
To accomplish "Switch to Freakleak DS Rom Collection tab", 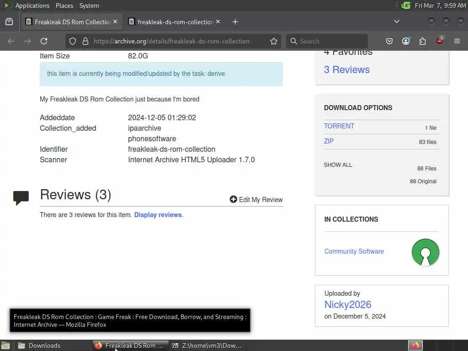I will [x=72, y=22].
